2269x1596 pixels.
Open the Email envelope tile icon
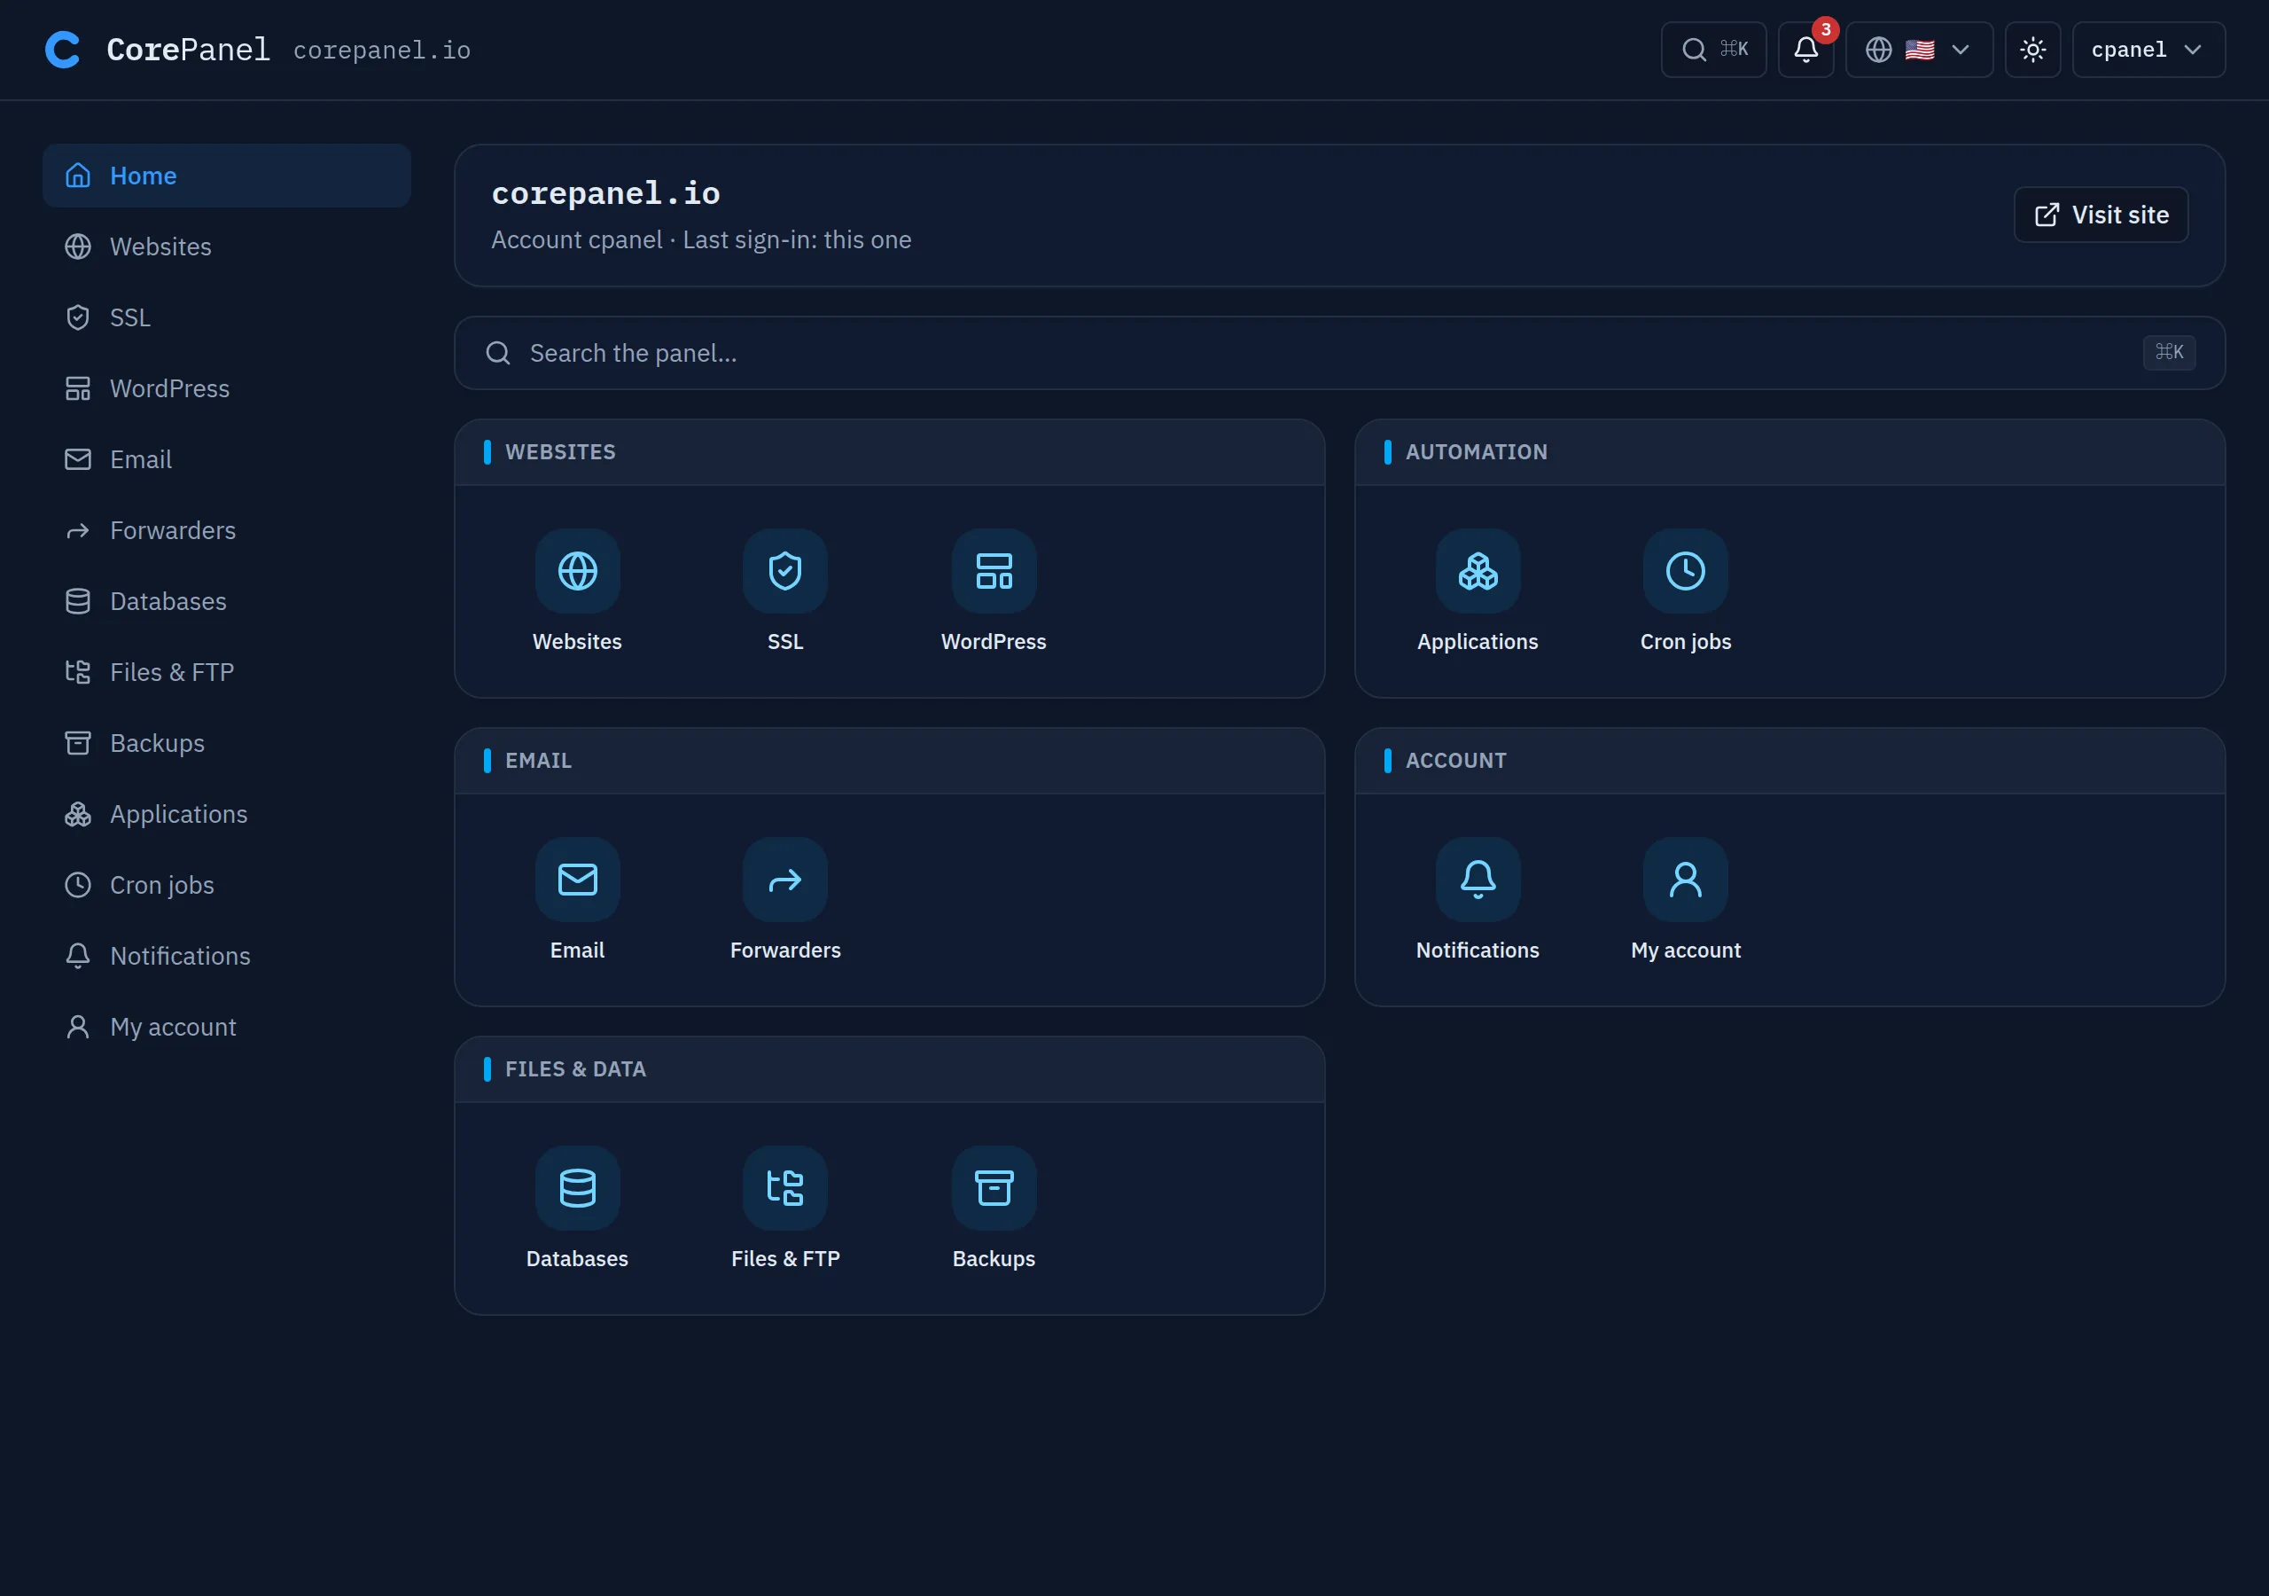577,880
